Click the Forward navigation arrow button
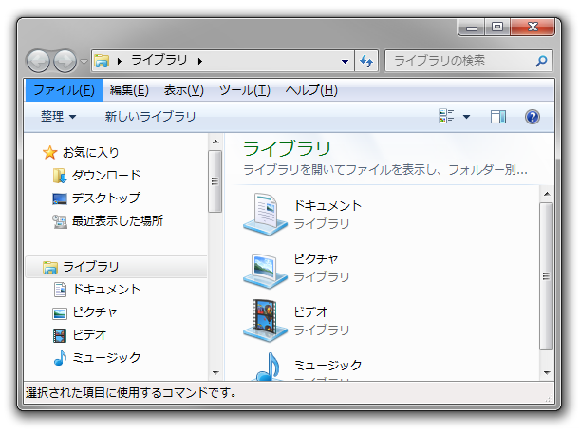The image size is (580, 434). coord(65,61)
